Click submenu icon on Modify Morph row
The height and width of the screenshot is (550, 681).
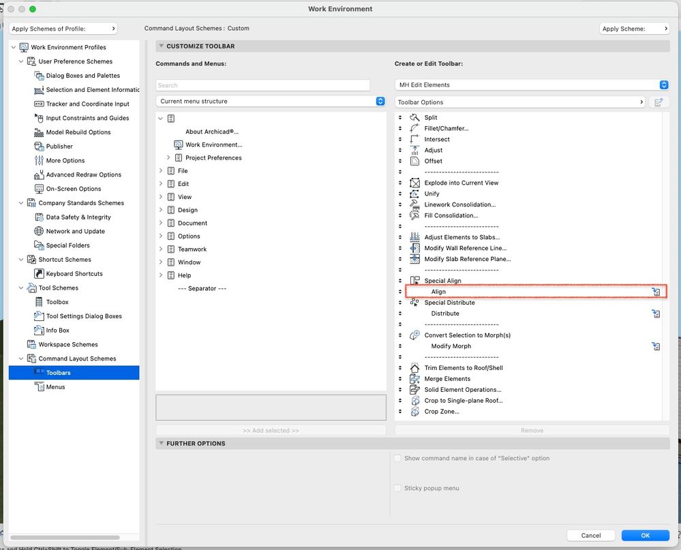(656, 346)
